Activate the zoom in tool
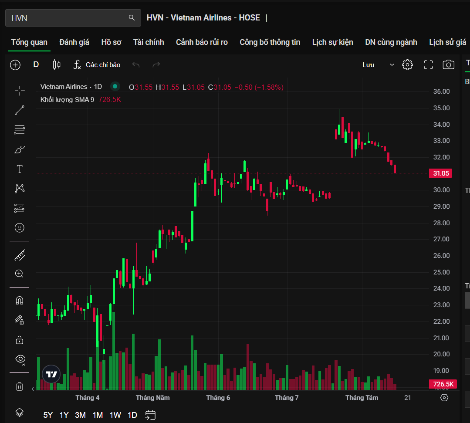470x423 pixels. pos(20,274)
